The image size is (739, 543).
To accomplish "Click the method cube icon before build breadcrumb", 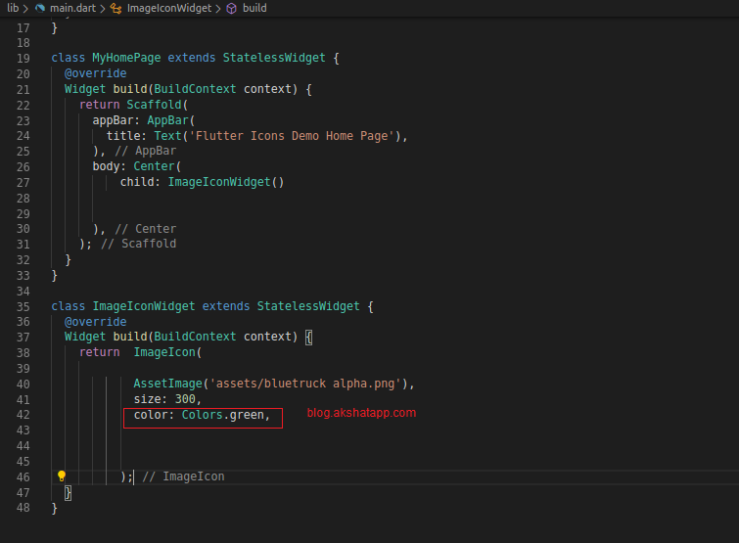I will tap(231, 8).
